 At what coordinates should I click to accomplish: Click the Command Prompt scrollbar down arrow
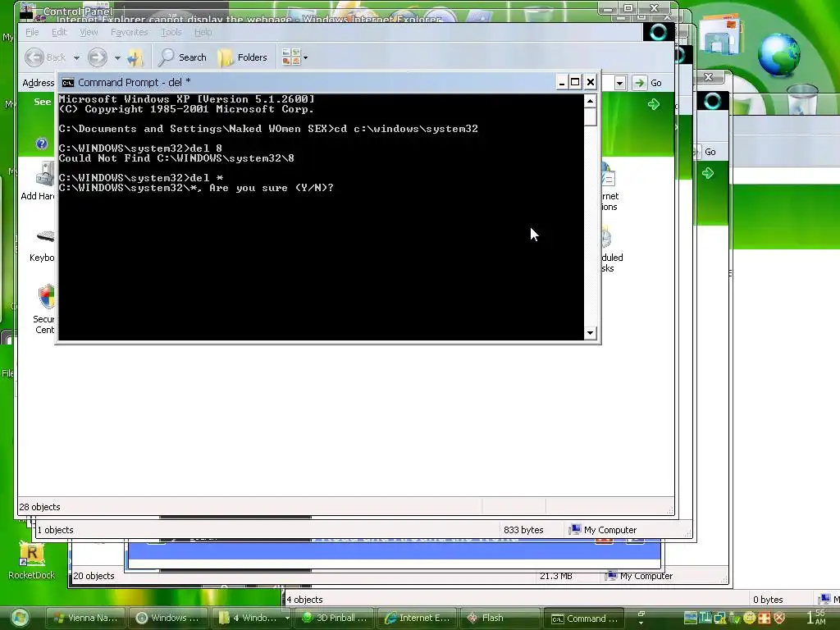[x=590, y=333]
